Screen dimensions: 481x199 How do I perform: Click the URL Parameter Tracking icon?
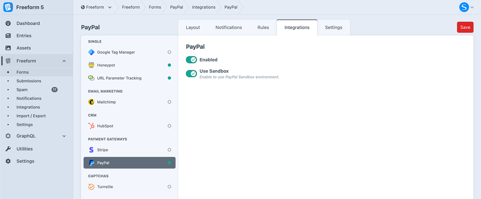pos(91,78)
